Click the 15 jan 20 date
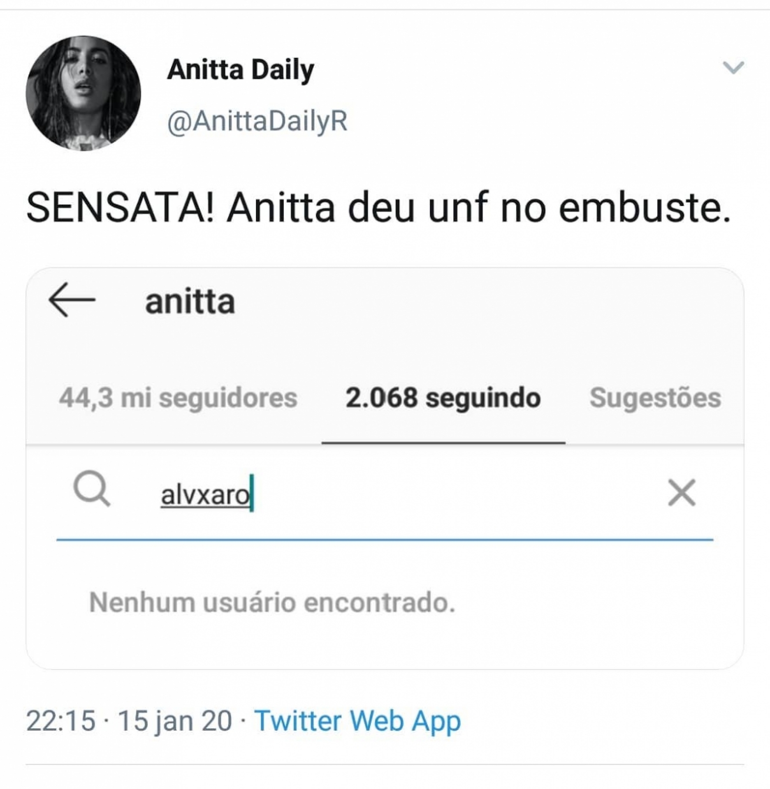This screenshot has height=789, width=770. click(x=175, y=721)
